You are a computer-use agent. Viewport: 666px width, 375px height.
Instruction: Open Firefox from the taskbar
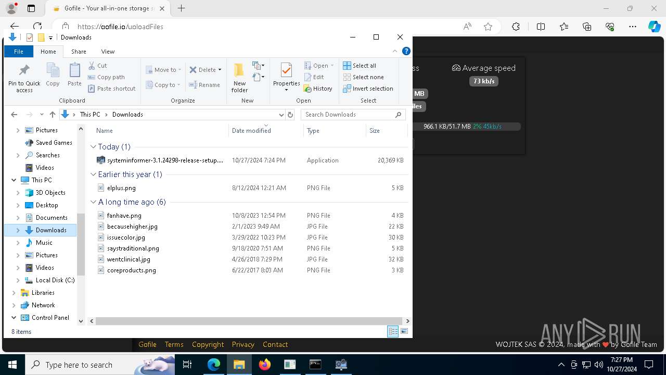coord(265,365)
